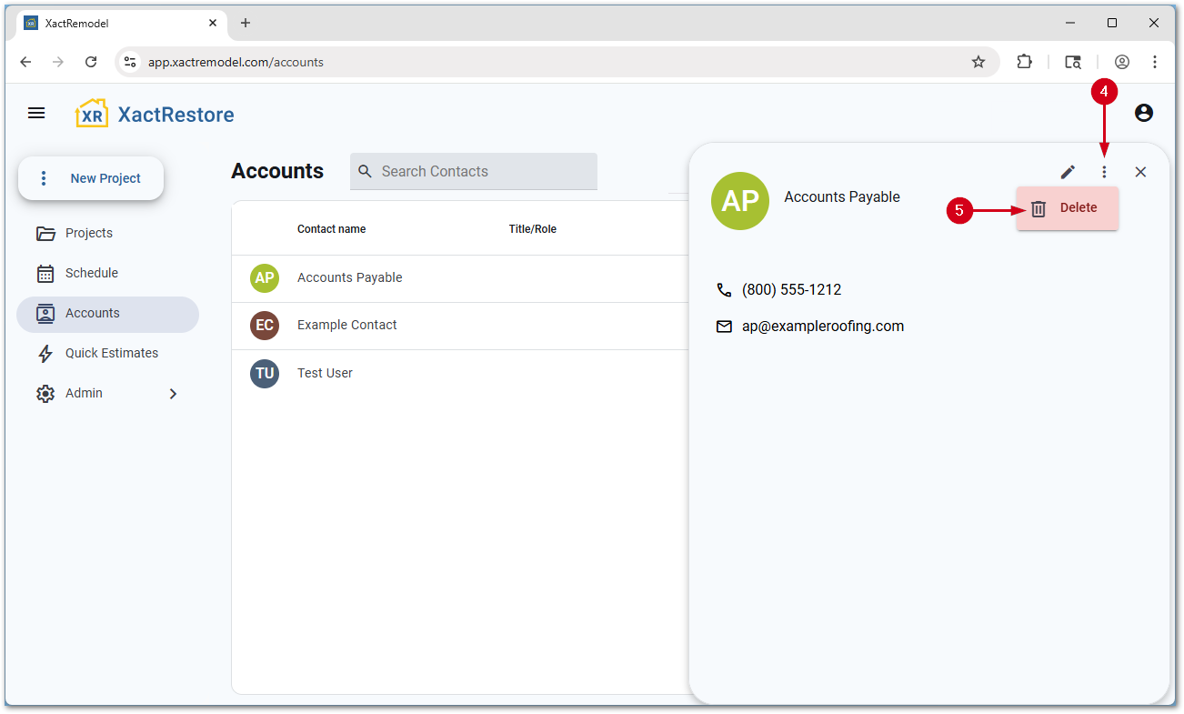Viewport: 1184px width, 714px height.
Task: Open Quick Estimates from the sidebar
Action: pyautogui.click(x=107, y=353)
